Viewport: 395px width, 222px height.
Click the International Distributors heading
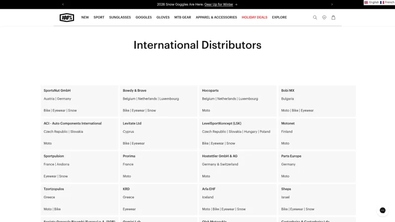pos(197,45)
